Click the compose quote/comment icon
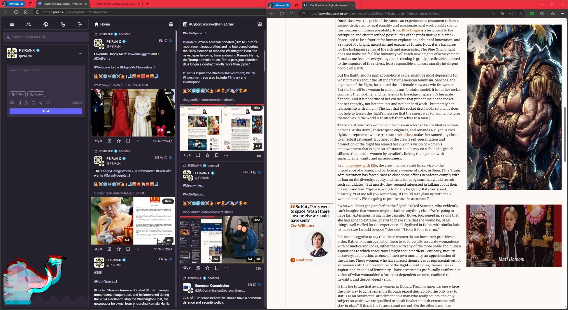 point(48,103)
